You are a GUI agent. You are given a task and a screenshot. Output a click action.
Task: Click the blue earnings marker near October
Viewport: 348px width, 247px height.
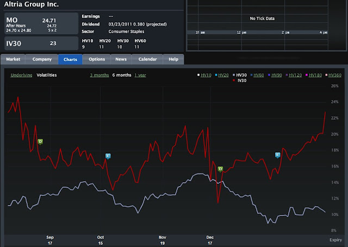point(108,156)
